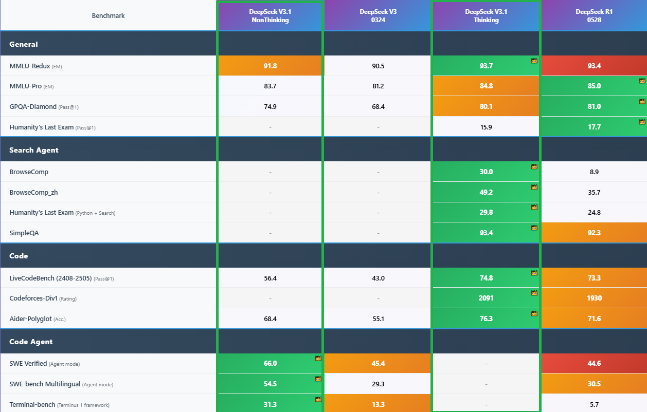Viewport: 647px width, 412px height.
Task: Click the orange 45.4 SWE Verified score
Action: 378,363
